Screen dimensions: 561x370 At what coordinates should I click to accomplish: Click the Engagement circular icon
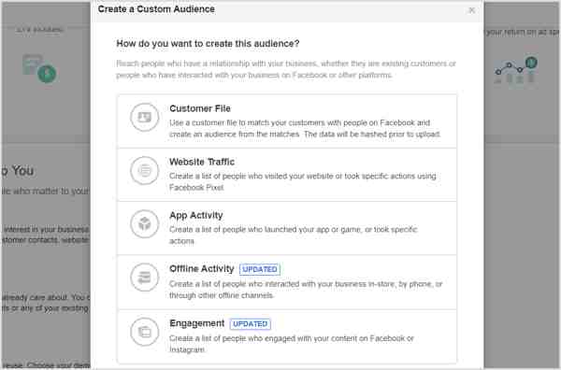[145, 332]
